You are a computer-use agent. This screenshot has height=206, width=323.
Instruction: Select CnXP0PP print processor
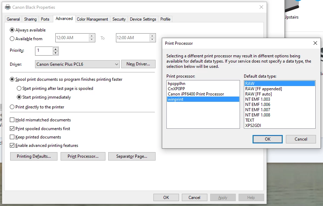point(203,88)
